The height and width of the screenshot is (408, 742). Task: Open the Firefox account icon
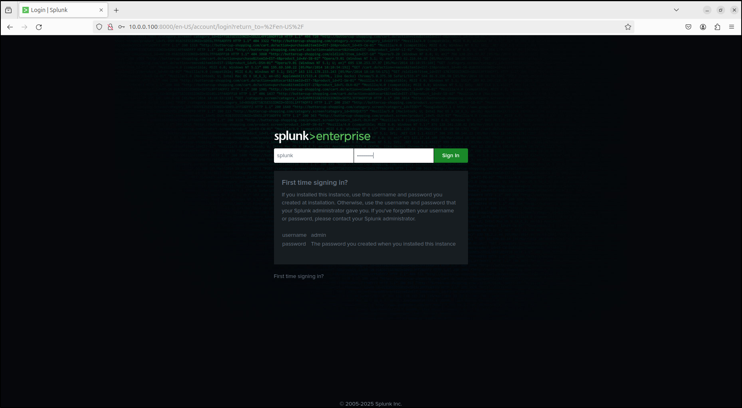(703, 27)
